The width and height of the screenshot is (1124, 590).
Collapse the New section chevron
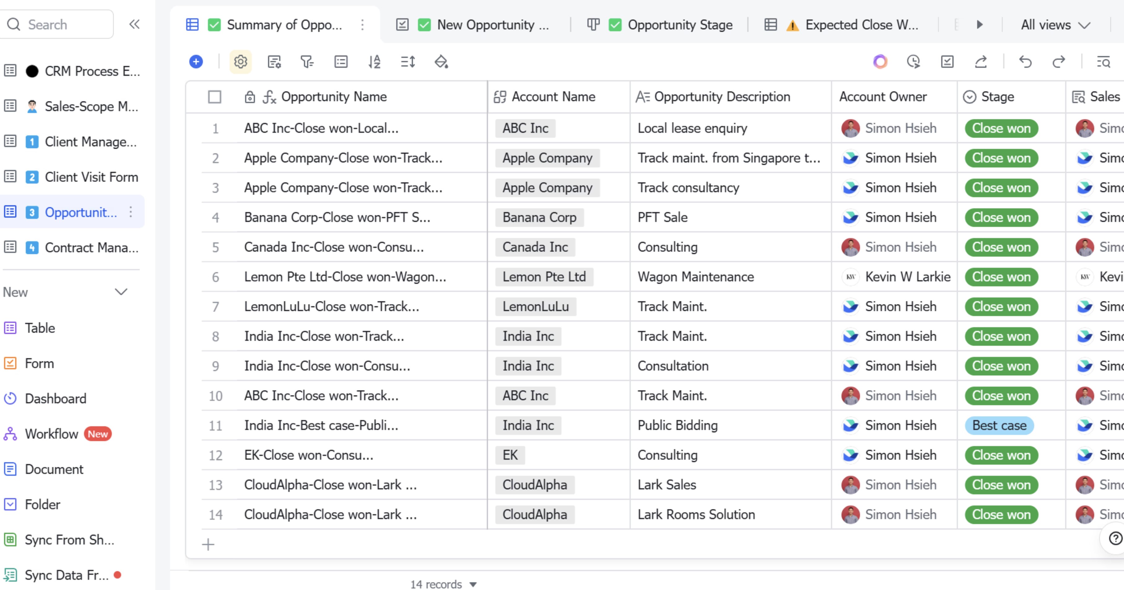click(x=121, y=292)
